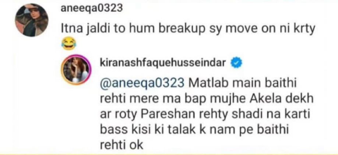View kiranashfaquehusseindar's story ring avatar
The height and width of the screenshot is (155, 338).
click(x=76, y=69)
